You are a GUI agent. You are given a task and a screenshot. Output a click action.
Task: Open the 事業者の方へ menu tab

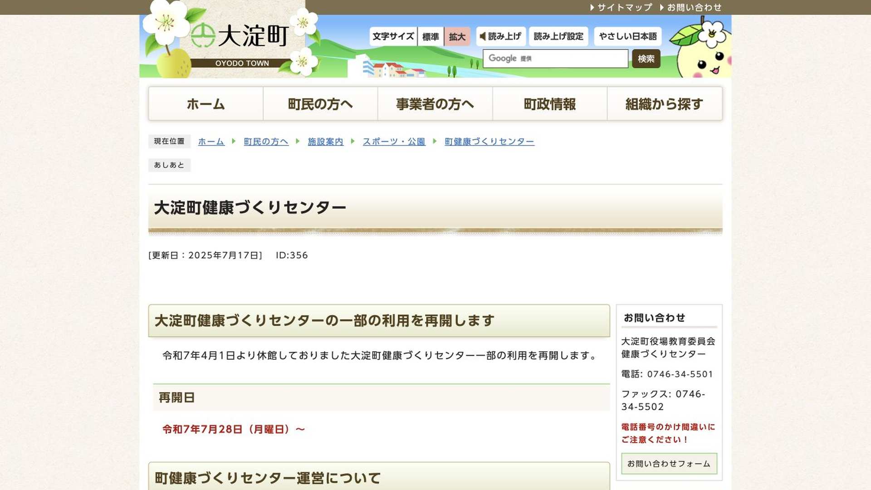pos(435,104)
